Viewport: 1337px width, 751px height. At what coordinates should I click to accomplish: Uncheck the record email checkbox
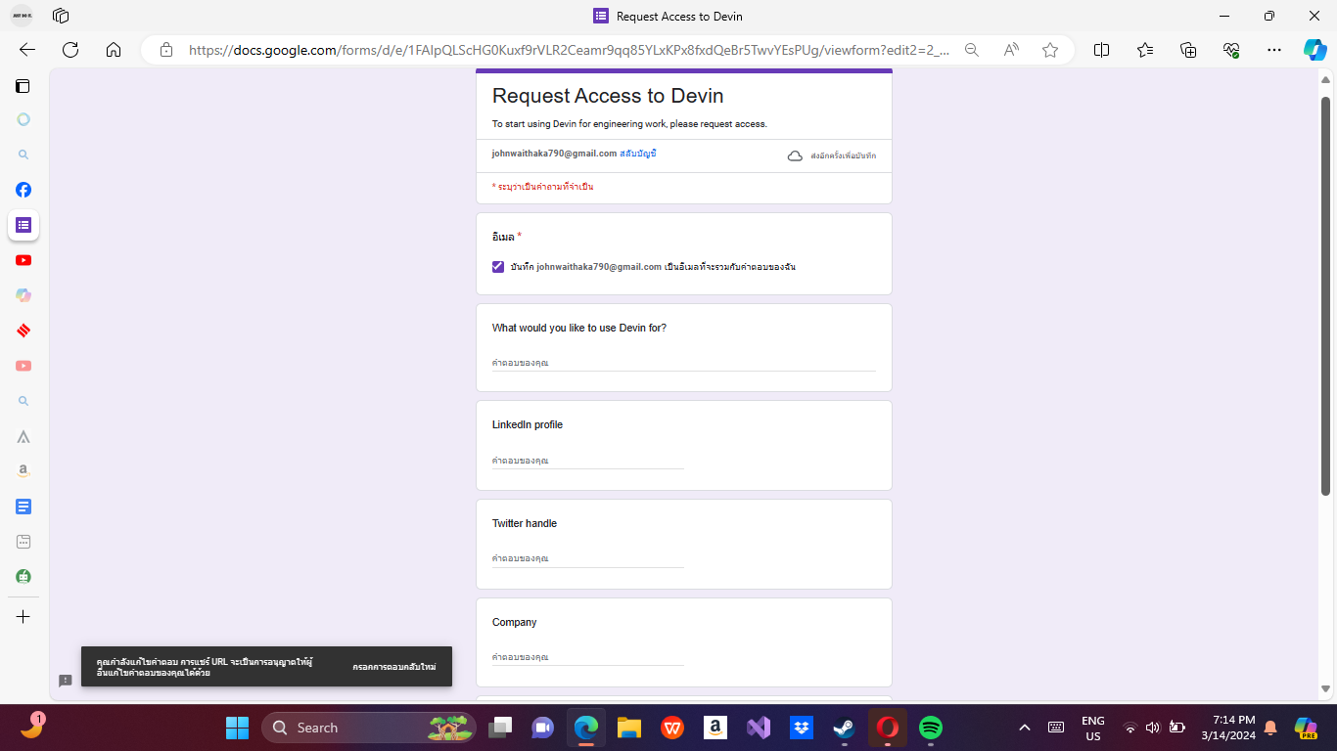click(x=498, y=267)
